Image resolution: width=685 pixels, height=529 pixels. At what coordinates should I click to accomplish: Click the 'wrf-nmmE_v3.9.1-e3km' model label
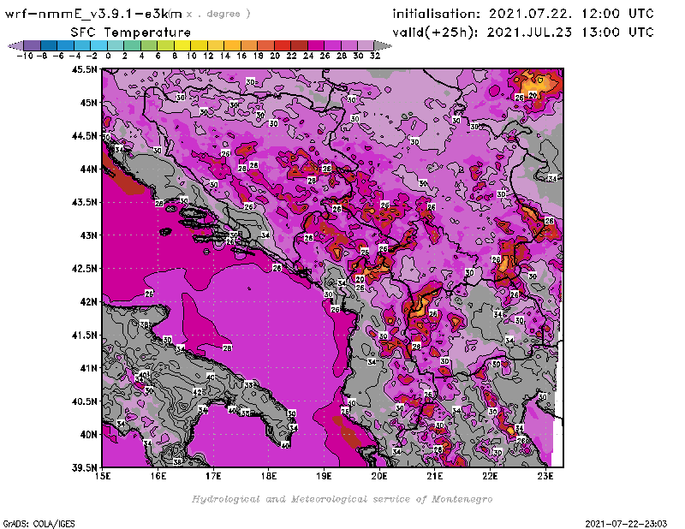tap(93, 14)
